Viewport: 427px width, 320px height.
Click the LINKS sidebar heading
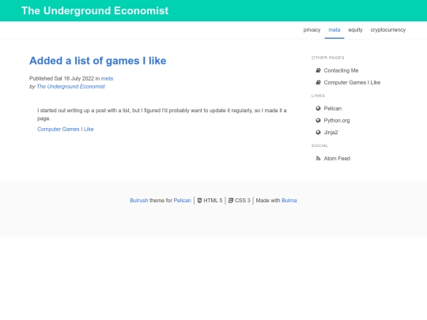click(318, 96)
